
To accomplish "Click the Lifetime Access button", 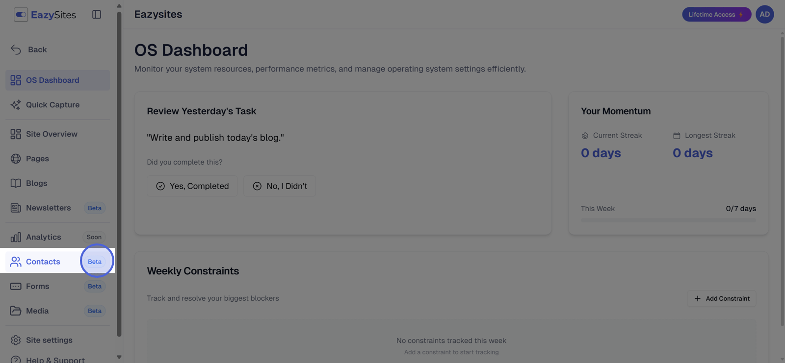I will (x=716, y=14).
